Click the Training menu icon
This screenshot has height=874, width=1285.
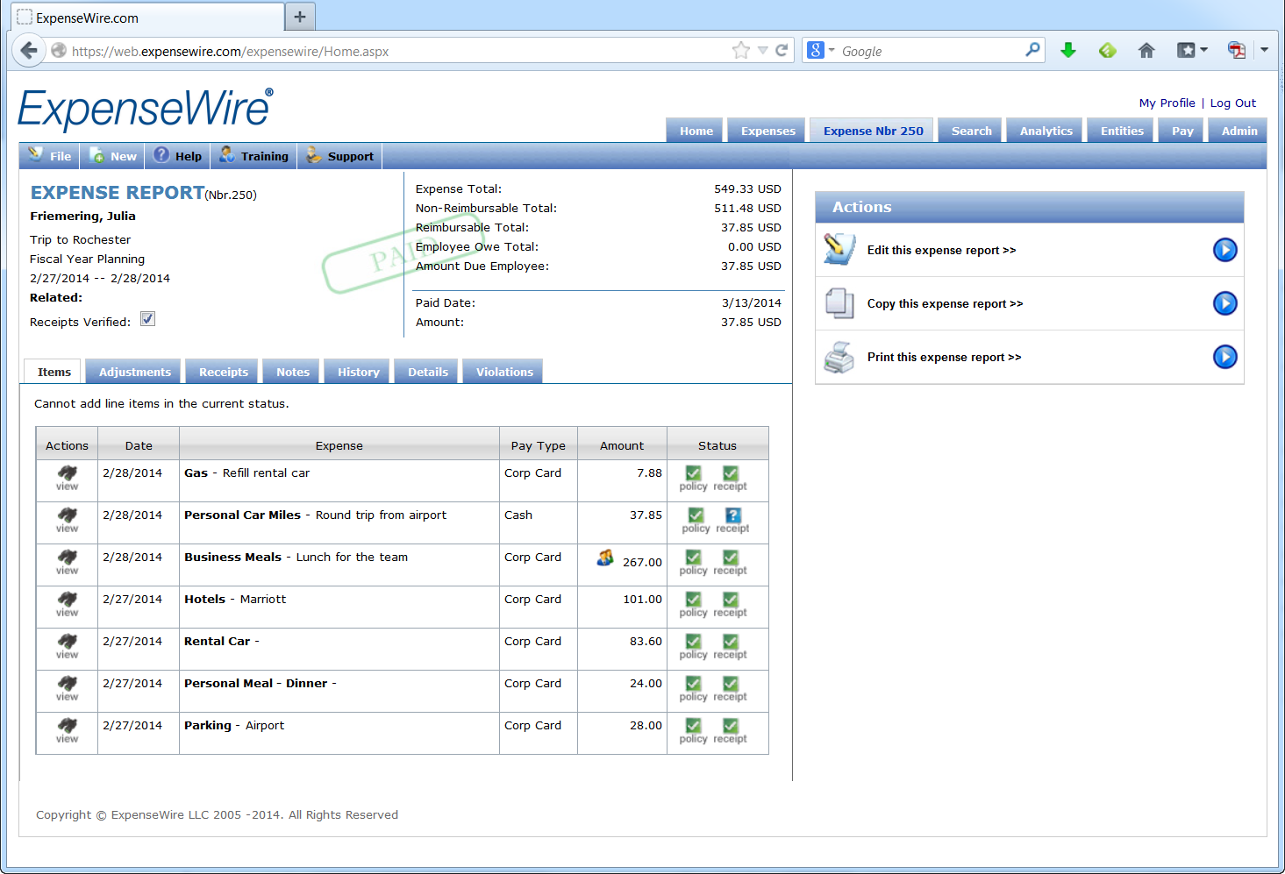[225, 155]
